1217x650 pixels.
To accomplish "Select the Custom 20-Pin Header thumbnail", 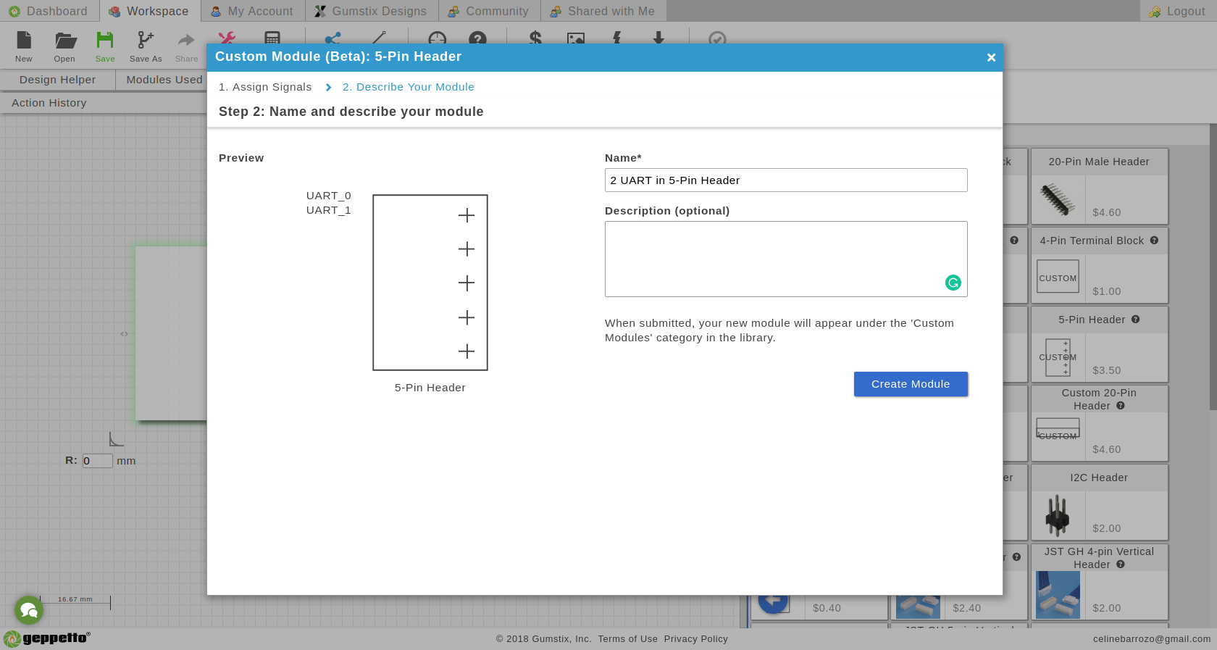I will coord(1058,428).
